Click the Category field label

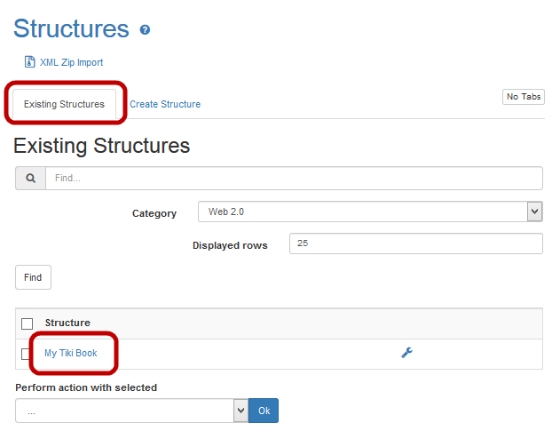(x=154, y=213)
